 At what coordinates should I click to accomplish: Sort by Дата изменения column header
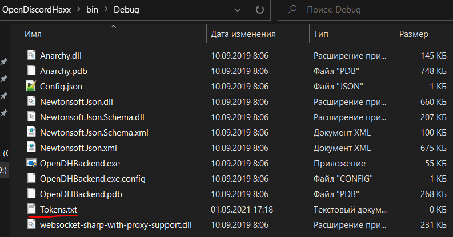click(x=243, y=34)
